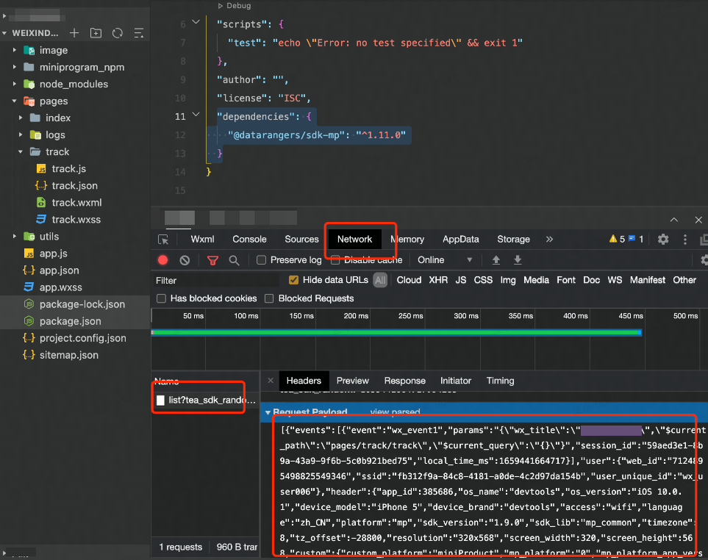The image size is (708, 560).
Task: Click the network timeline overview bar
Action: click(x=396, y=333)
